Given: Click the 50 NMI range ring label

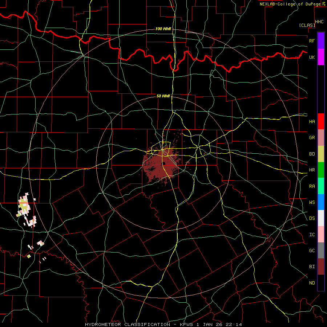Looking at the screenshot, I should [x=163, y=96].
